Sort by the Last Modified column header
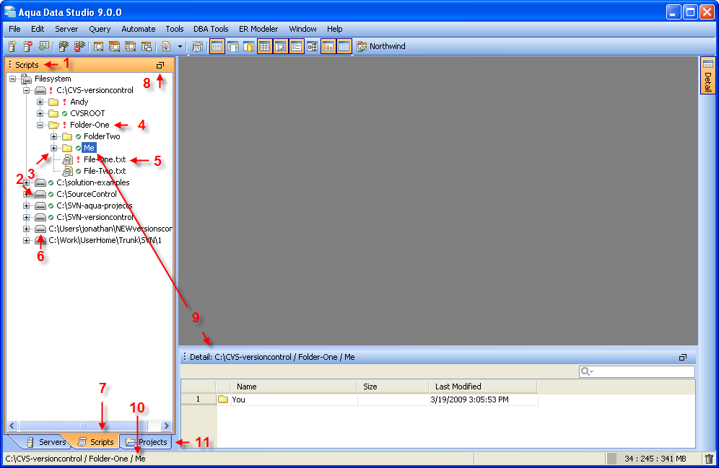The image size is (719, 468). pyautogui.click(x=483, y=387)
